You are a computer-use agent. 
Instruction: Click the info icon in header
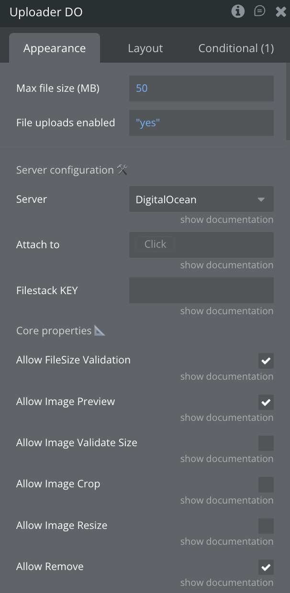click(x=238, y=11)
